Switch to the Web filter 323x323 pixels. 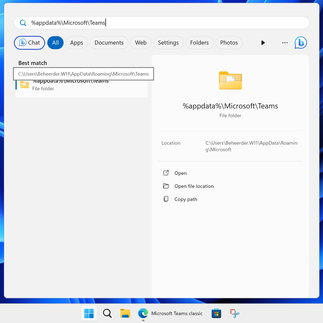141,43
